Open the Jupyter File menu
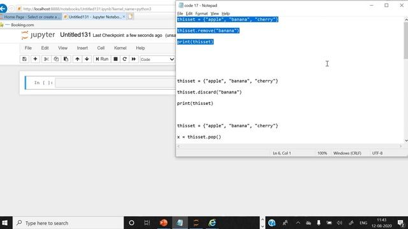 point(28,48)
